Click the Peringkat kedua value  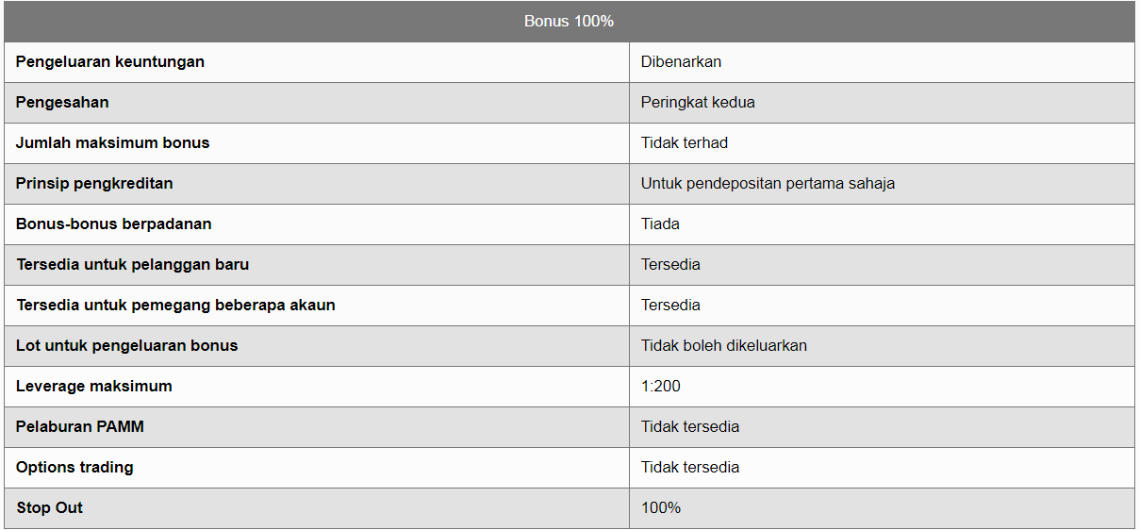pos(698,103)
